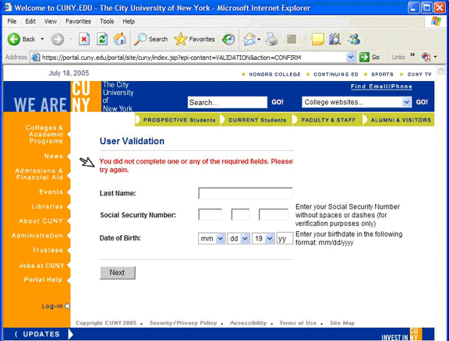Open the Sports link
The width and height of the screenshot is (449, 341).
tap(382, 75)
